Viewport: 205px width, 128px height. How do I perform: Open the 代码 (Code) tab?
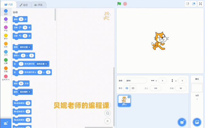pos(9,5)
